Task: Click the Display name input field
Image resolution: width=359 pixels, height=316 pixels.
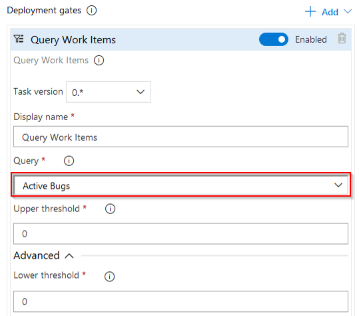Action: (x=180, y=137)
